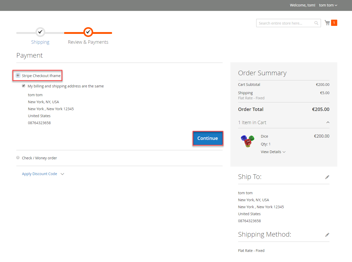The image size is (352, 262).
Task: Click the cart item count badge
Action: tap(334, 23)
